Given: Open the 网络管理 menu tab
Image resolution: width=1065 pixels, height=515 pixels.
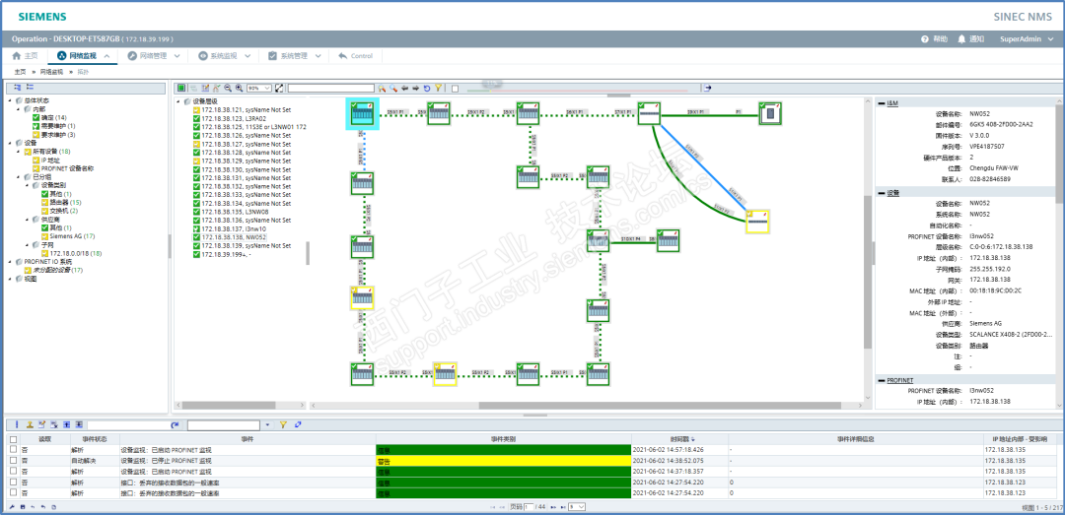Looking at the screenshot, I should (x=154, y=56).
